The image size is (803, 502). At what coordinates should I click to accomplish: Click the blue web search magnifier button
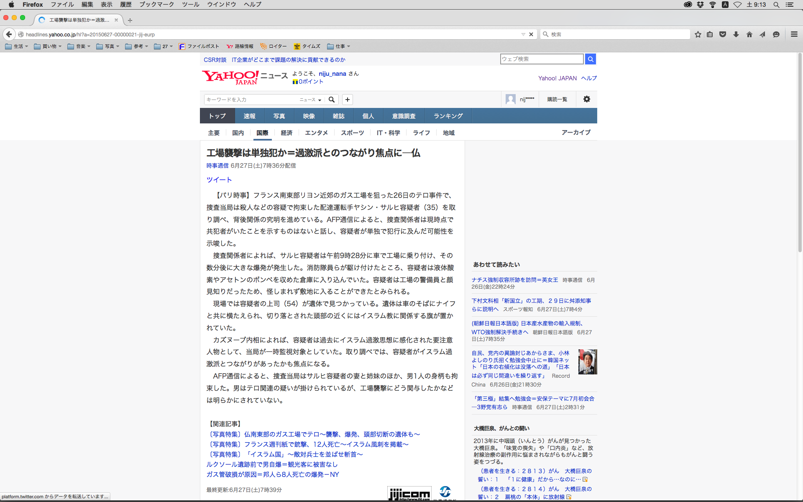pos(591,59)
